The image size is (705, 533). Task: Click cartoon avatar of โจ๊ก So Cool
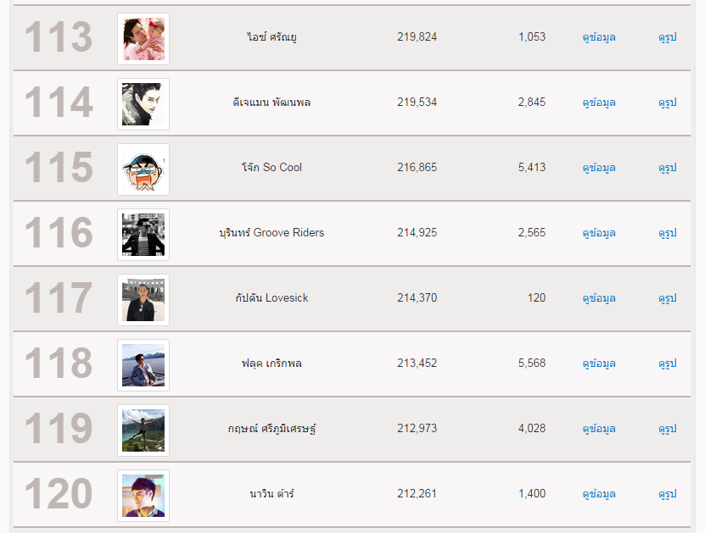click(143, 169)
